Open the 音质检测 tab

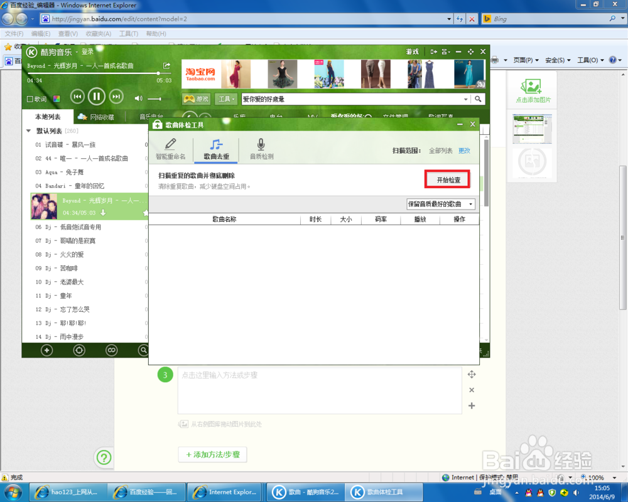point(261,149)
